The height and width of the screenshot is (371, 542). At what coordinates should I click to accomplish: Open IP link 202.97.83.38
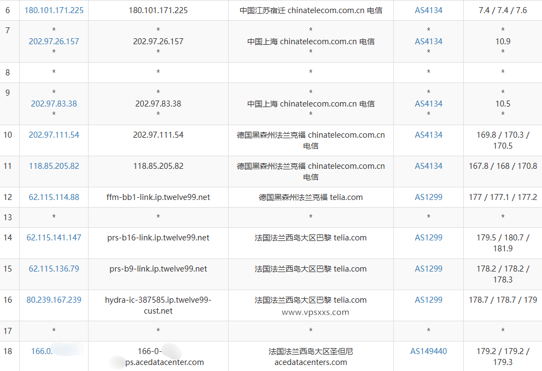pyautogui.click(x=54, y=104)
